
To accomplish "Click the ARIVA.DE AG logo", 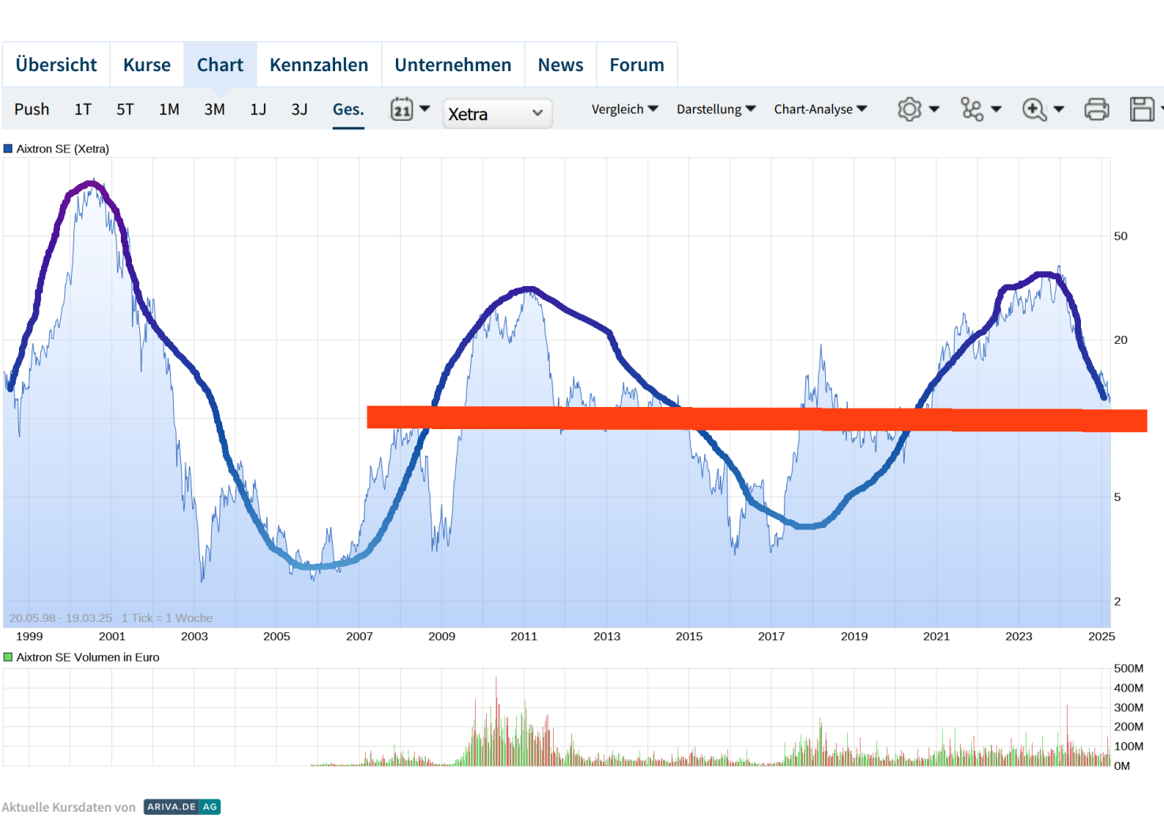I will click(182, 807).
